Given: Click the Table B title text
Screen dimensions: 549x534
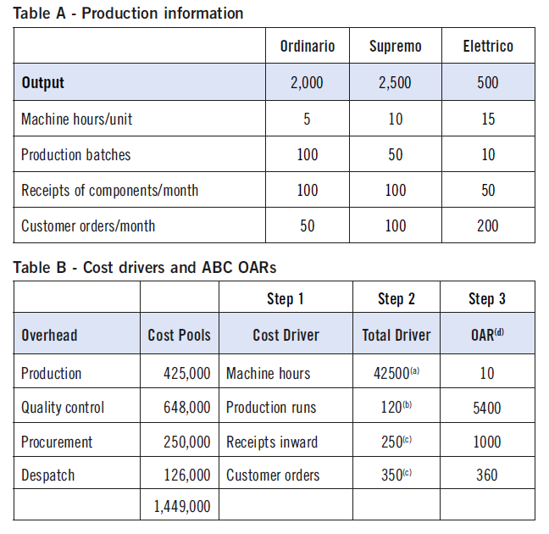Looking at the screenshot, I should point(145,268).
